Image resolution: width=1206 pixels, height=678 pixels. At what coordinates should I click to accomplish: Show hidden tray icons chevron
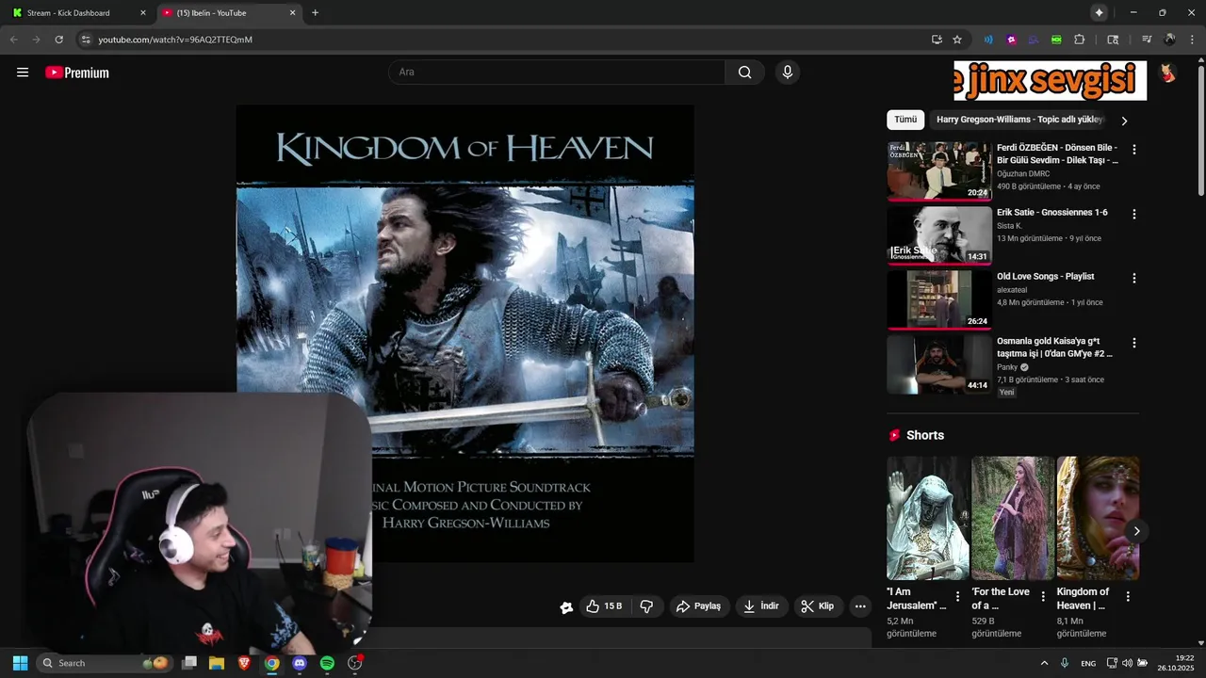tap(1044, 663)
